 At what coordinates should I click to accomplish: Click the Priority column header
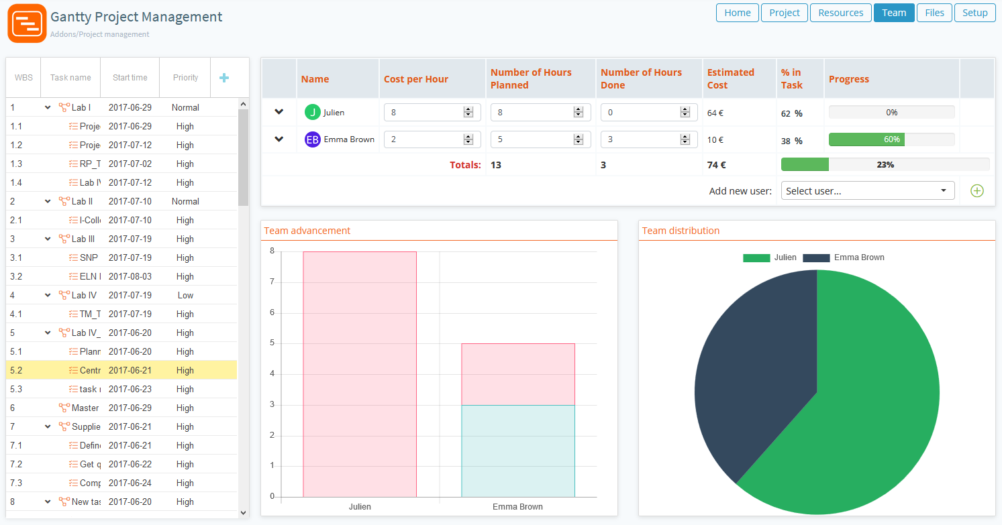click(x=185, y=78)
